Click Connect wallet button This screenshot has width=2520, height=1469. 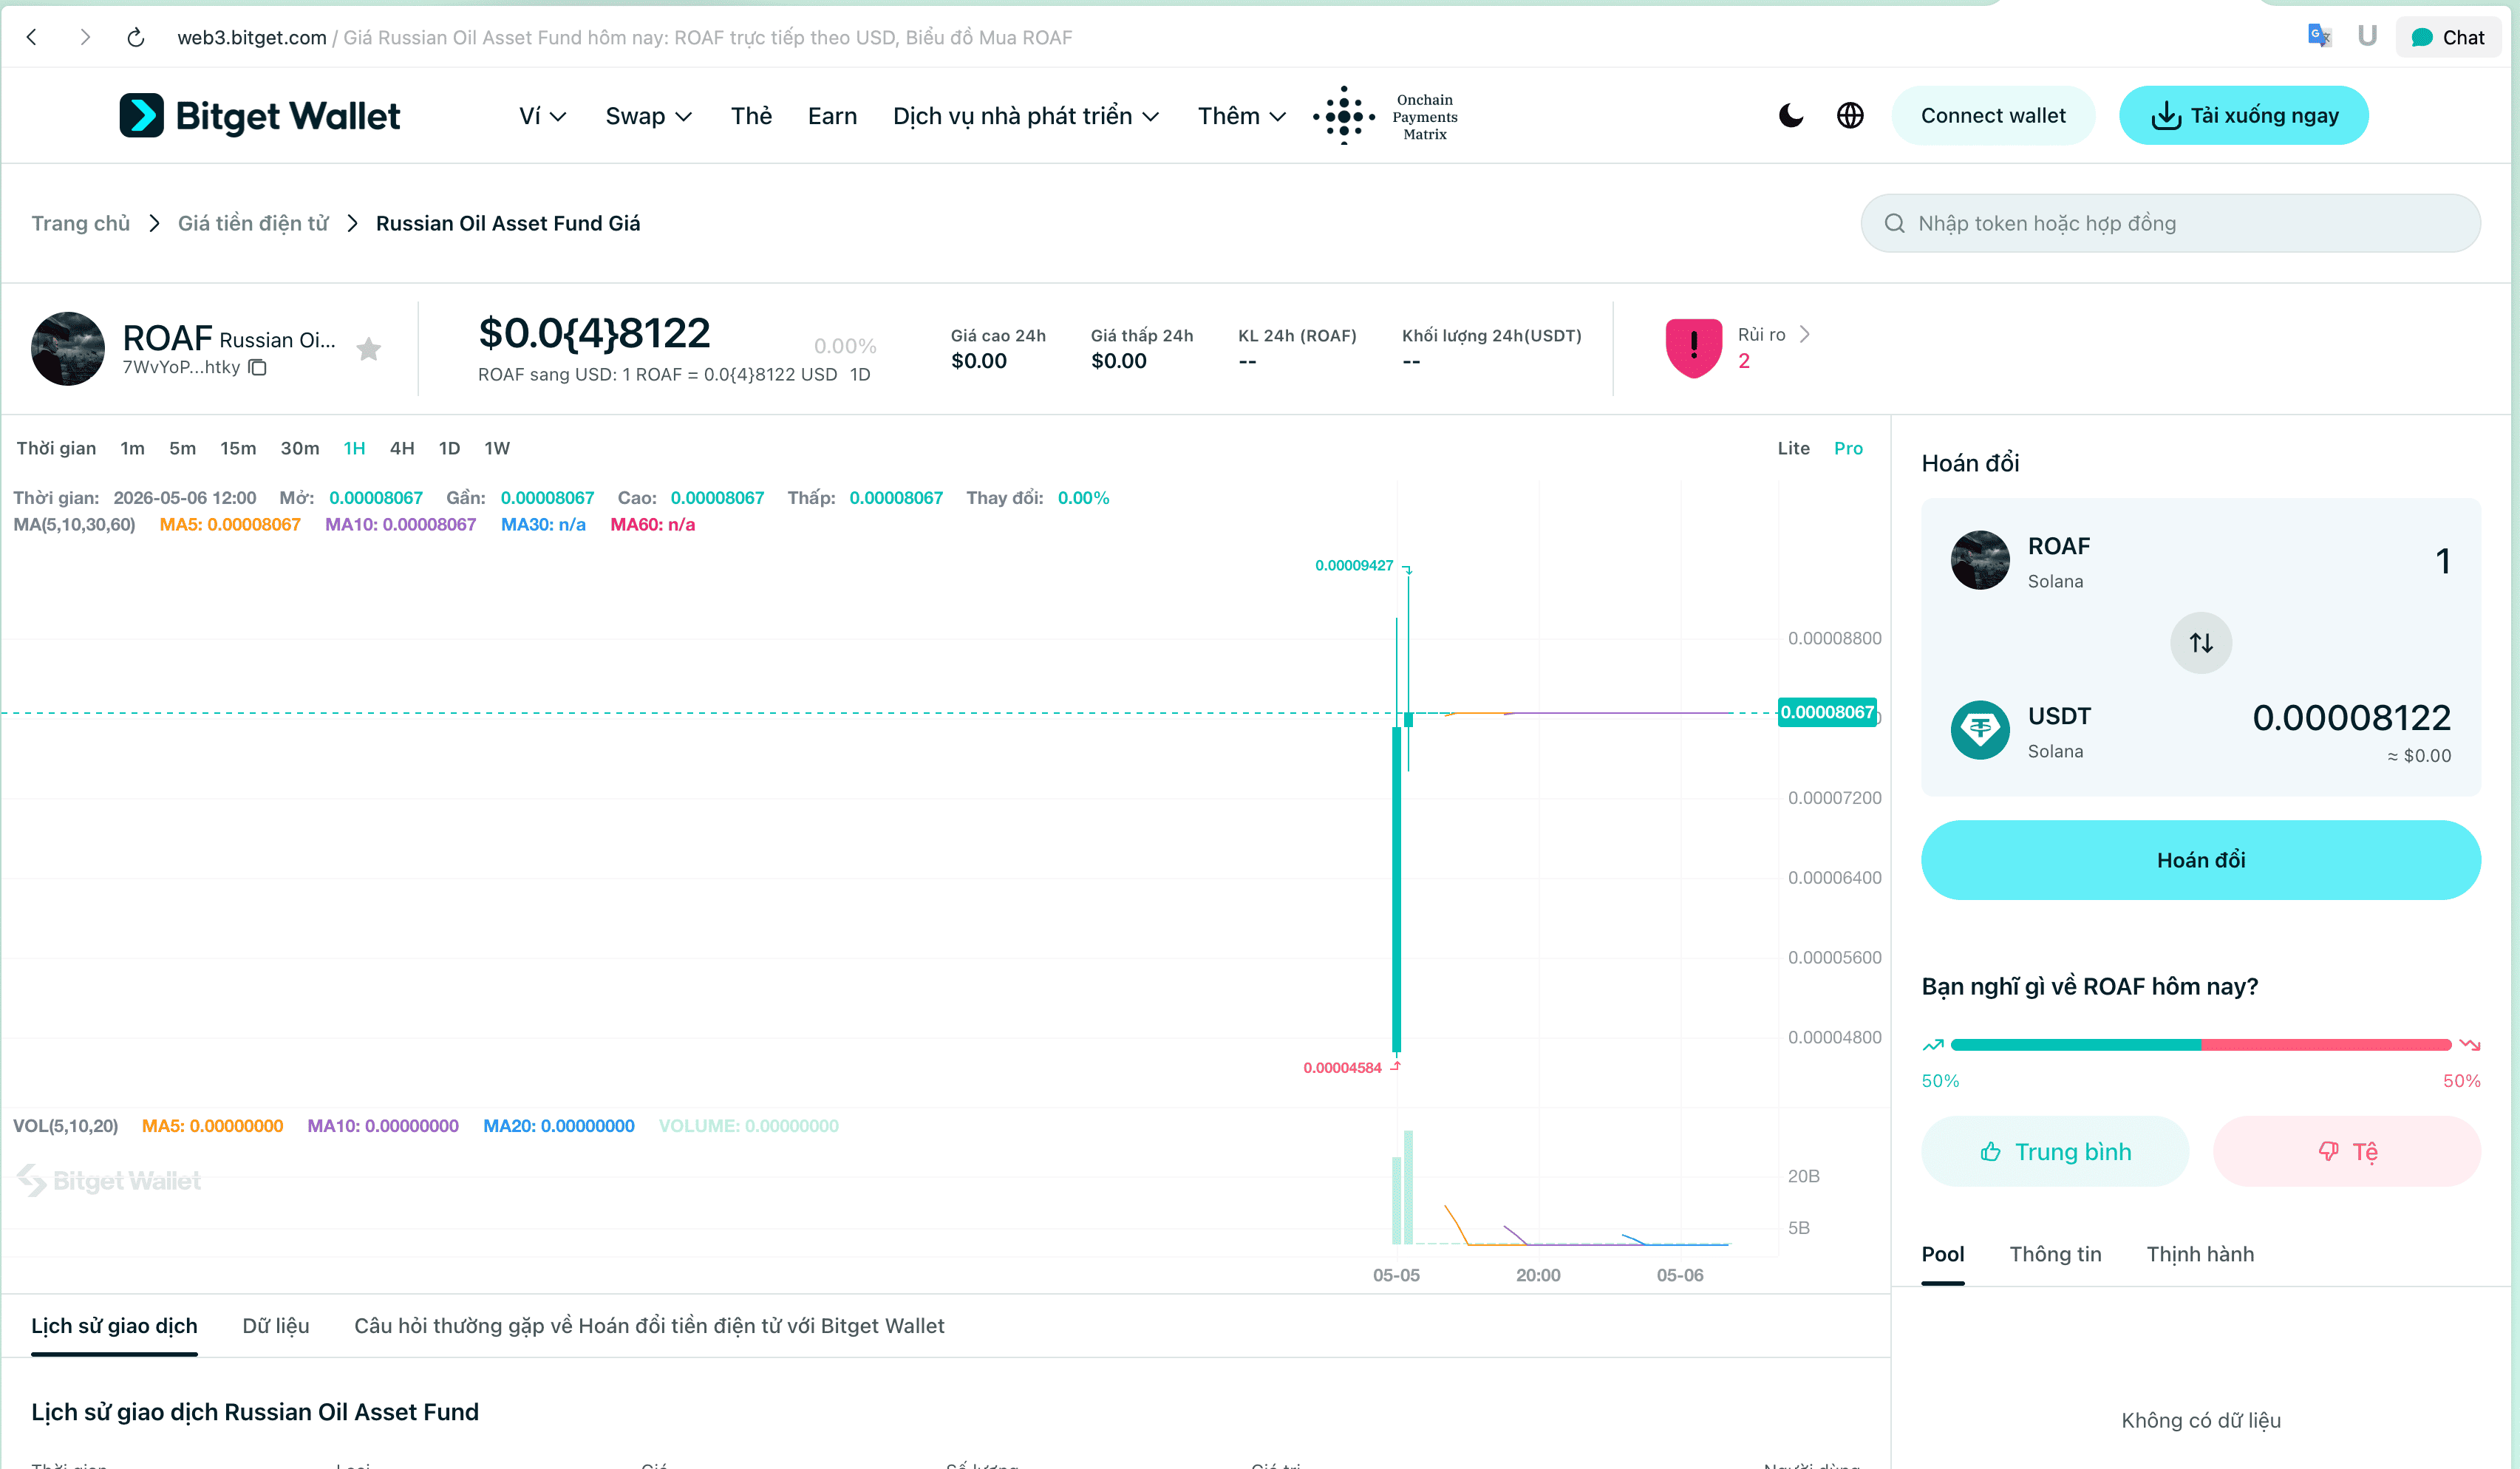1993,116
